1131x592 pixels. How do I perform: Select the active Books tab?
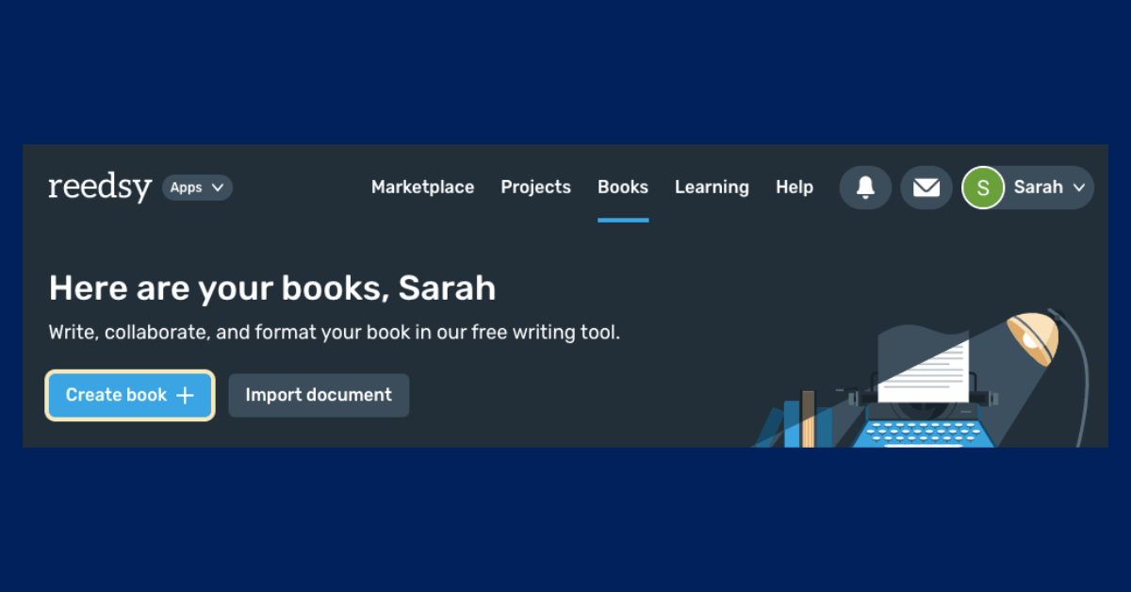(x=622, y=187)
